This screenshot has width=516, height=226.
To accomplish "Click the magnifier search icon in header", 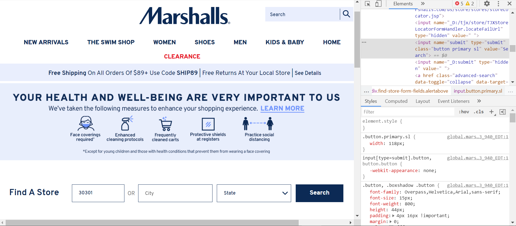I will (346, 14).
